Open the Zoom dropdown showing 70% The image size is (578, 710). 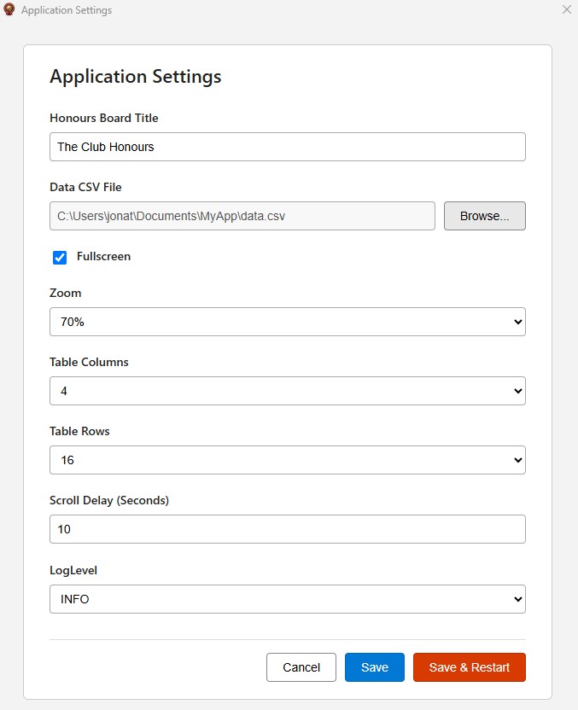tap(288, 322)
